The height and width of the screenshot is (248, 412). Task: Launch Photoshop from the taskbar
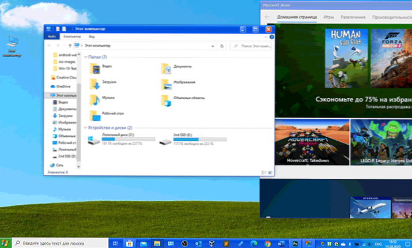tap(295, 243)
